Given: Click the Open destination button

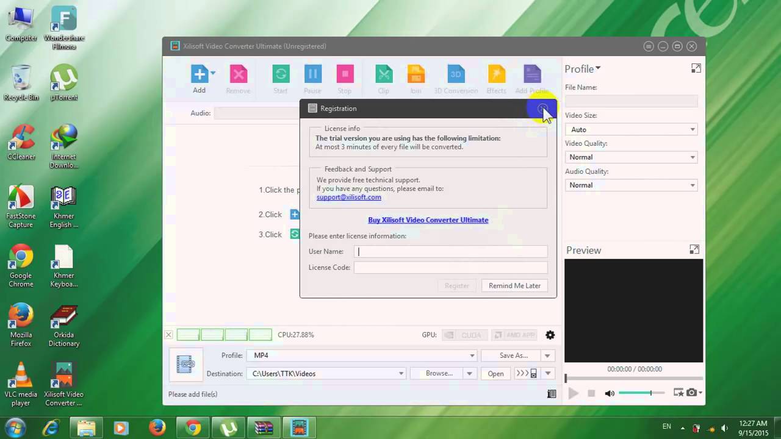Looking at the screenshot, I should [x=495, y=374].
